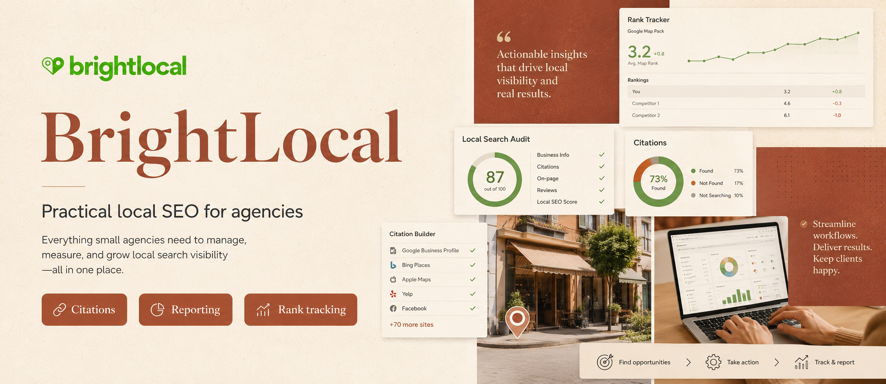Viewport: 886px width, 384px height.
Task: Select the Competitor 1 row label
Action: point(646,103)
